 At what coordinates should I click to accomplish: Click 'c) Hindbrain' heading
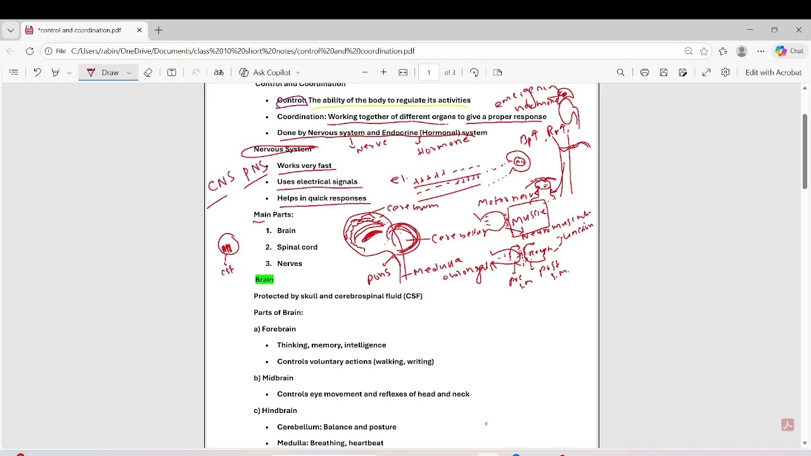tap(275, 410)
